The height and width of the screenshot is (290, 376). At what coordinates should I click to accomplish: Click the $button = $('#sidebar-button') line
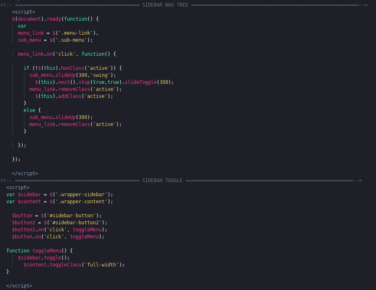57,216
